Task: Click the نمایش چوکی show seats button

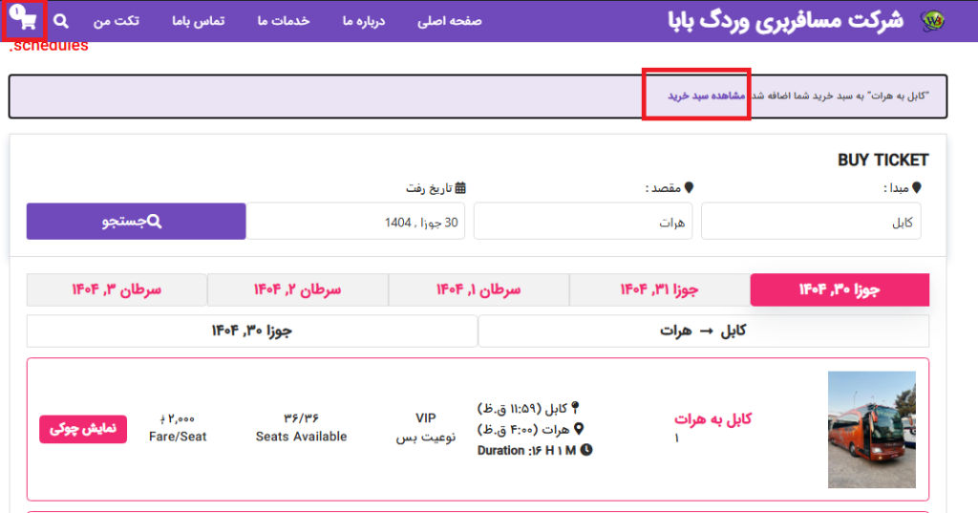Action: (83, 429)
